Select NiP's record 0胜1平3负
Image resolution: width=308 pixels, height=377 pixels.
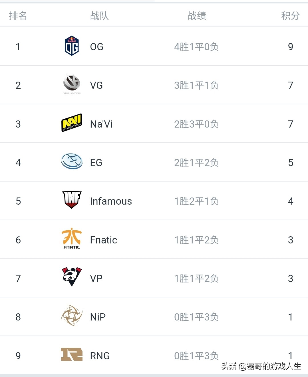[x=196, y=317]
